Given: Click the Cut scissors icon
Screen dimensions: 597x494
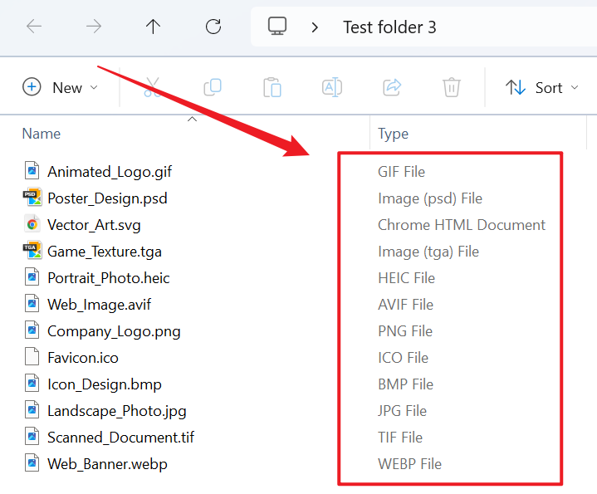Looking at the screenshot, I should coord(152,87).
